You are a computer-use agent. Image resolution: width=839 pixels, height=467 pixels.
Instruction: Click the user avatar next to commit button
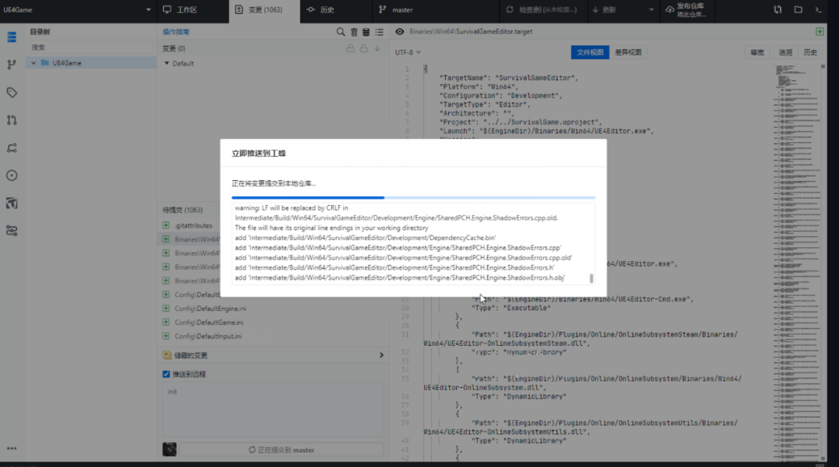(169, 449)
